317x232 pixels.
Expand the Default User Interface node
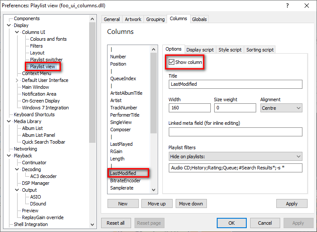(17, 80)
